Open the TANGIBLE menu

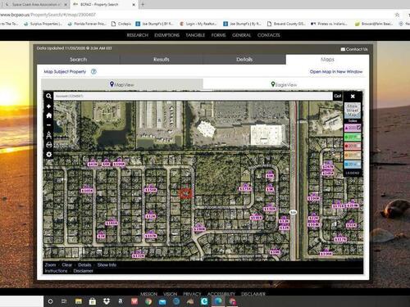click(x=195, y=35)
